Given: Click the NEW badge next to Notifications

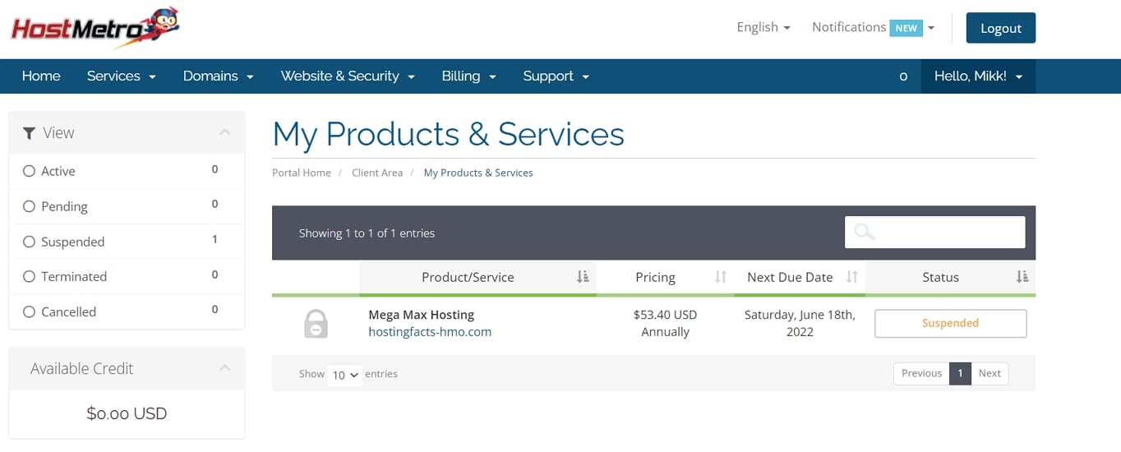Looking at the screenshot, I should click(x=906, y=28).
